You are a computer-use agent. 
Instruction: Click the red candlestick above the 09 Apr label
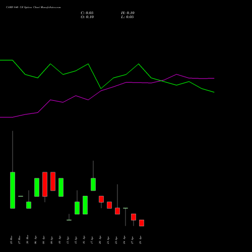(x=53, y=181)
